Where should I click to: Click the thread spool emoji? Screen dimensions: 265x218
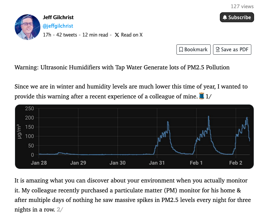pyautogui.click(x=201, y=96)
